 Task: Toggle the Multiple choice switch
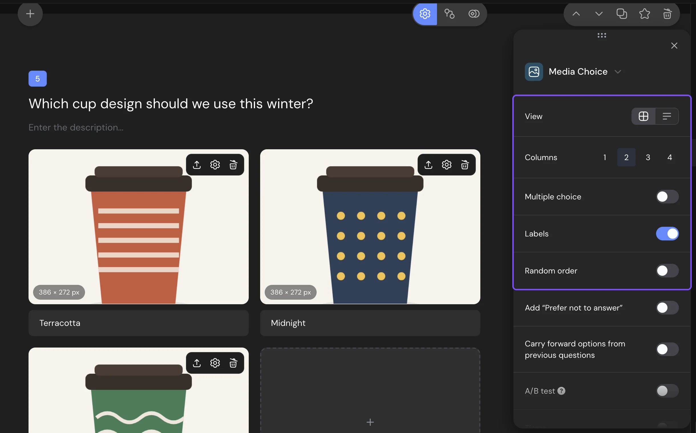(x=667, y=197)
